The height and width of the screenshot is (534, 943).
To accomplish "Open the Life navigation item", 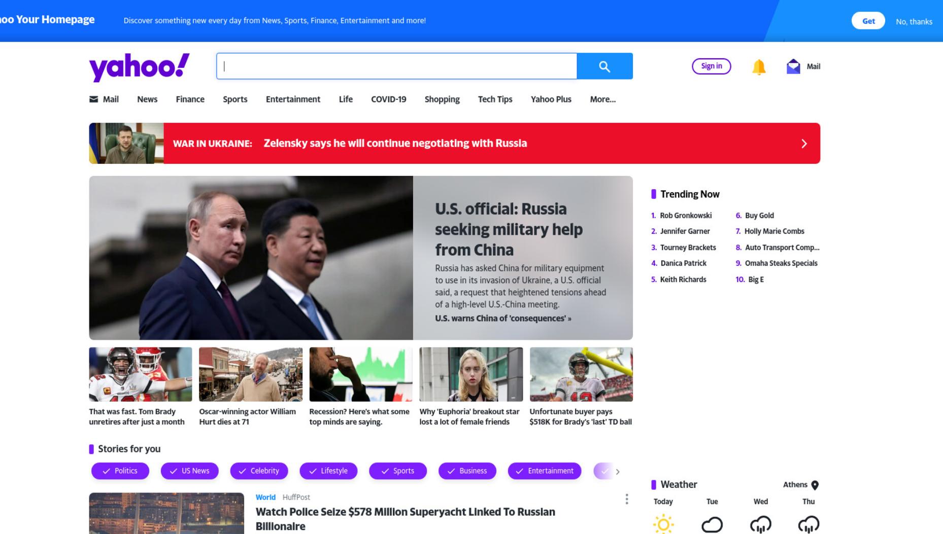I will click(x=346, y=99).
